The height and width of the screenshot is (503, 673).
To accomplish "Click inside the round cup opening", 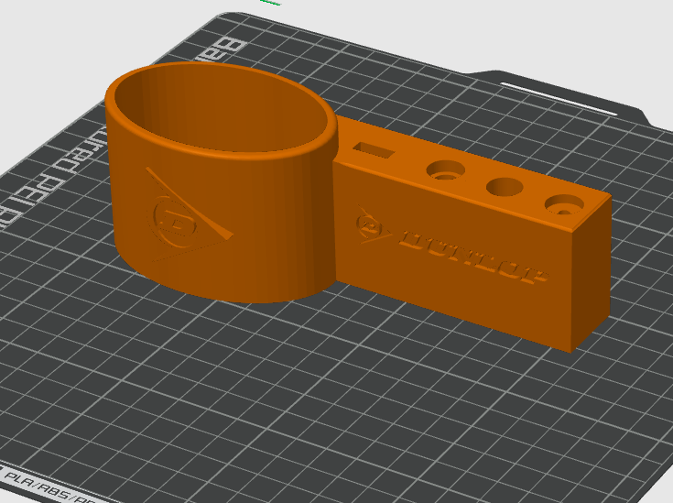I will pyautogui.click(x=220, y=108).
